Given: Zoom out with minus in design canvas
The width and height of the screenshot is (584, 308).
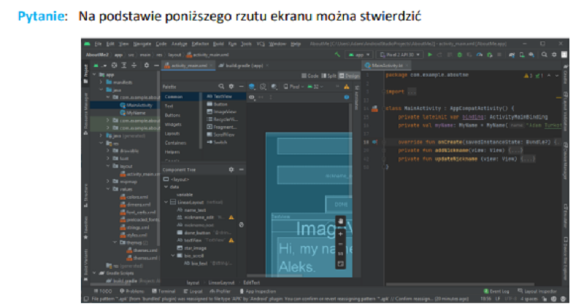Looking at the screenshot, I should (x=340, y=244).
